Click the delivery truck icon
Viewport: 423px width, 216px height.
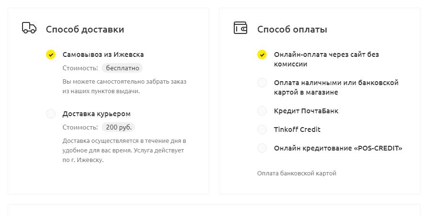(29, 28)
